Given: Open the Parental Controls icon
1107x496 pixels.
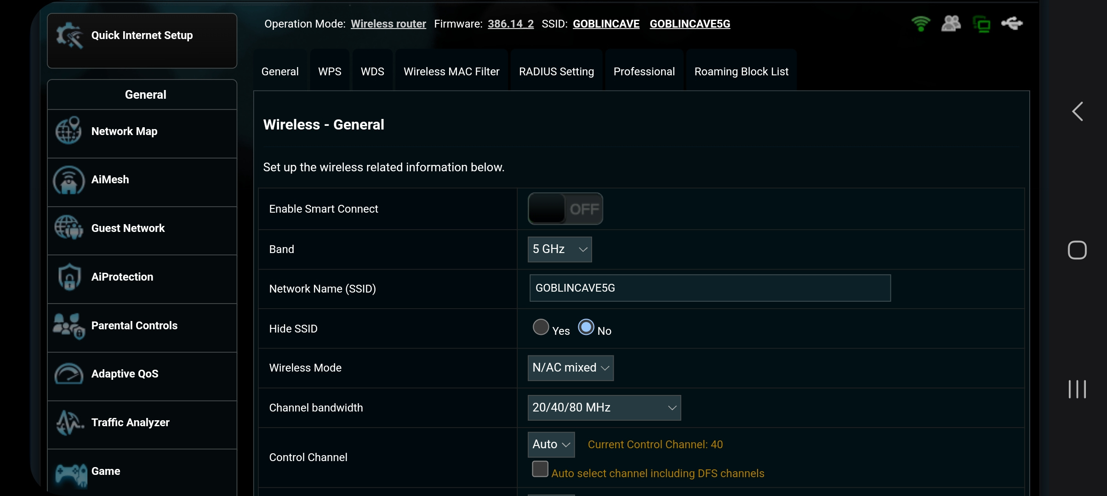Looking at the screenshot, I should (x=69, y=326).
